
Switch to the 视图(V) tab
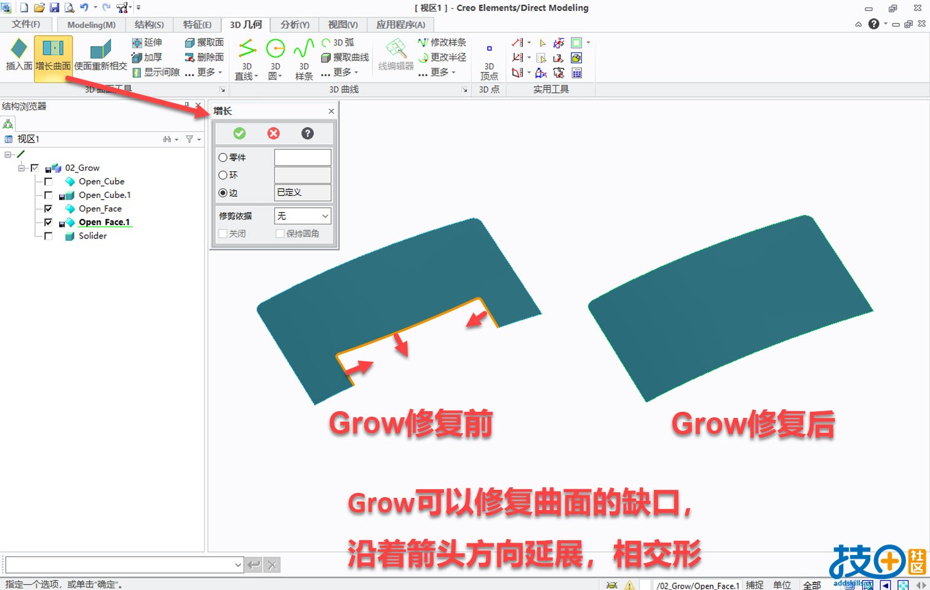pyautogui.click(x=343, y=25)
